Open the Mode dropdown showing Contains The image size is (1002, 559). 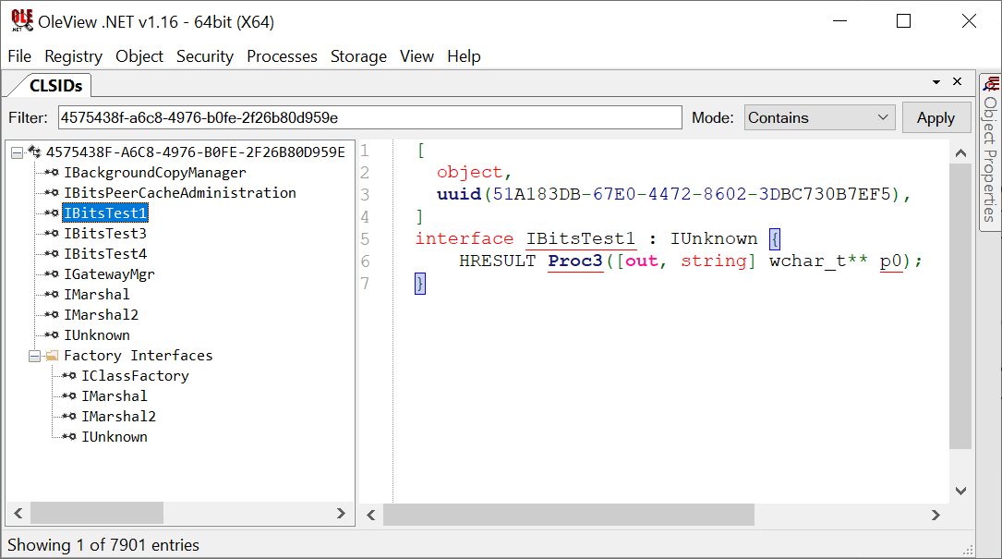tap(819, 117)
